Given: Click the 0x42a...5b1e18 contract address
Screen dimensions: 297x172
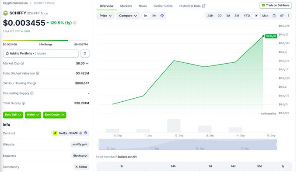Looking at the screenshot, I should tap(68, 133).
